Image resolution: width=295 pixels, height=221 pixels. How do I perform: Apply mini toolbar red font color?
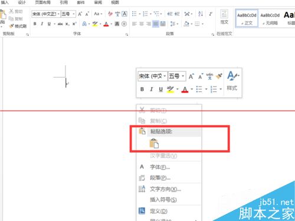tap(185, 90)
